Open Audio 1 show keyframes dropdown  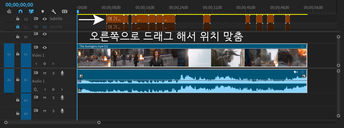[x=36, y=89]
